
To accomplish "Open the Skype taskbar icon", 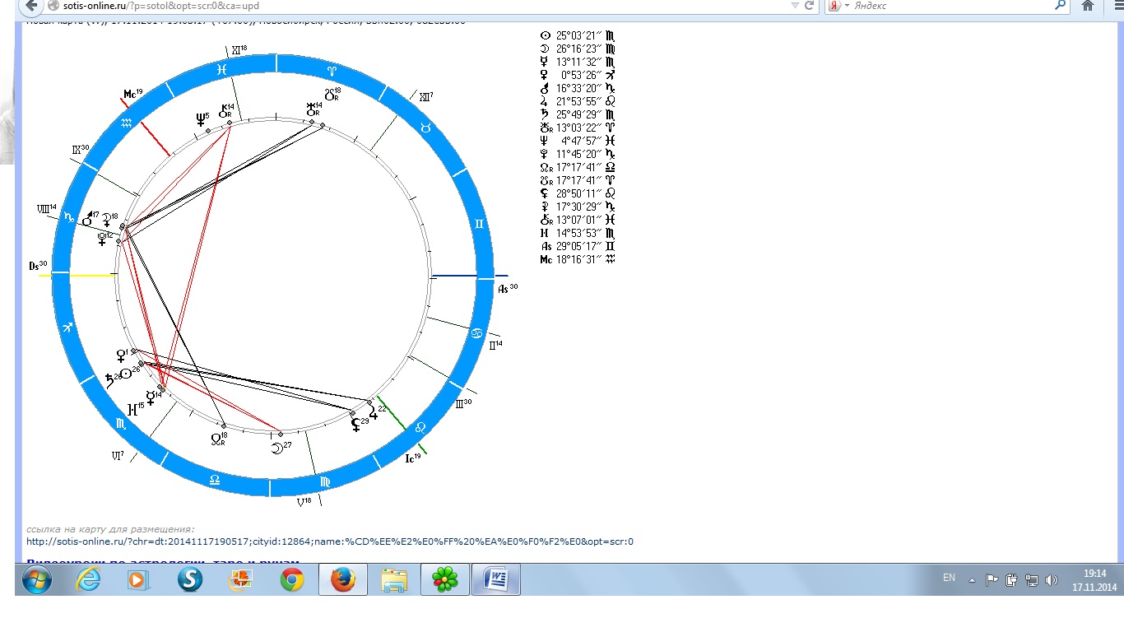I will tap(190, 580).
